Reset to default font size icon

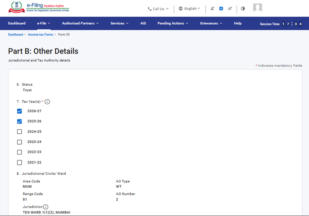point(221,9)
